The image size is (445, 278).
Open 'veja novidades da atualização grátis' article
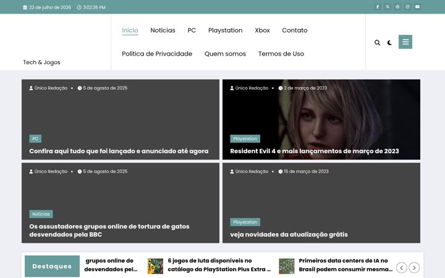pos(289,235)
